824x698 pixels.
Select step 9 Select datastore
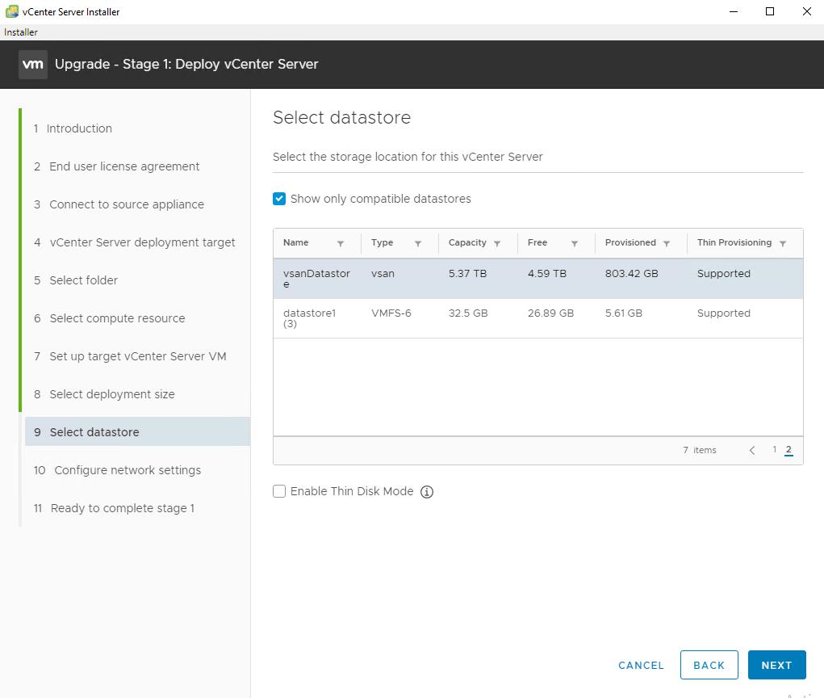click(138, 432)
